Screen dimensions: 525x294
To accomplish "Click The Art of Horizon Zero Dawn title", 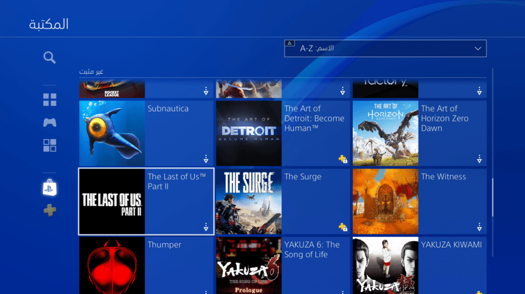I will coord(444,118).
